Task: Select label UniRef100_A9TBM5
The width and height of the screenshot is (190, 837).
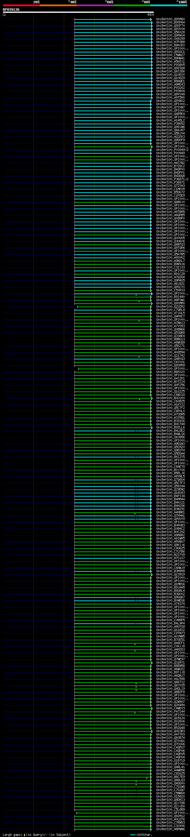Action: [170, 212]
